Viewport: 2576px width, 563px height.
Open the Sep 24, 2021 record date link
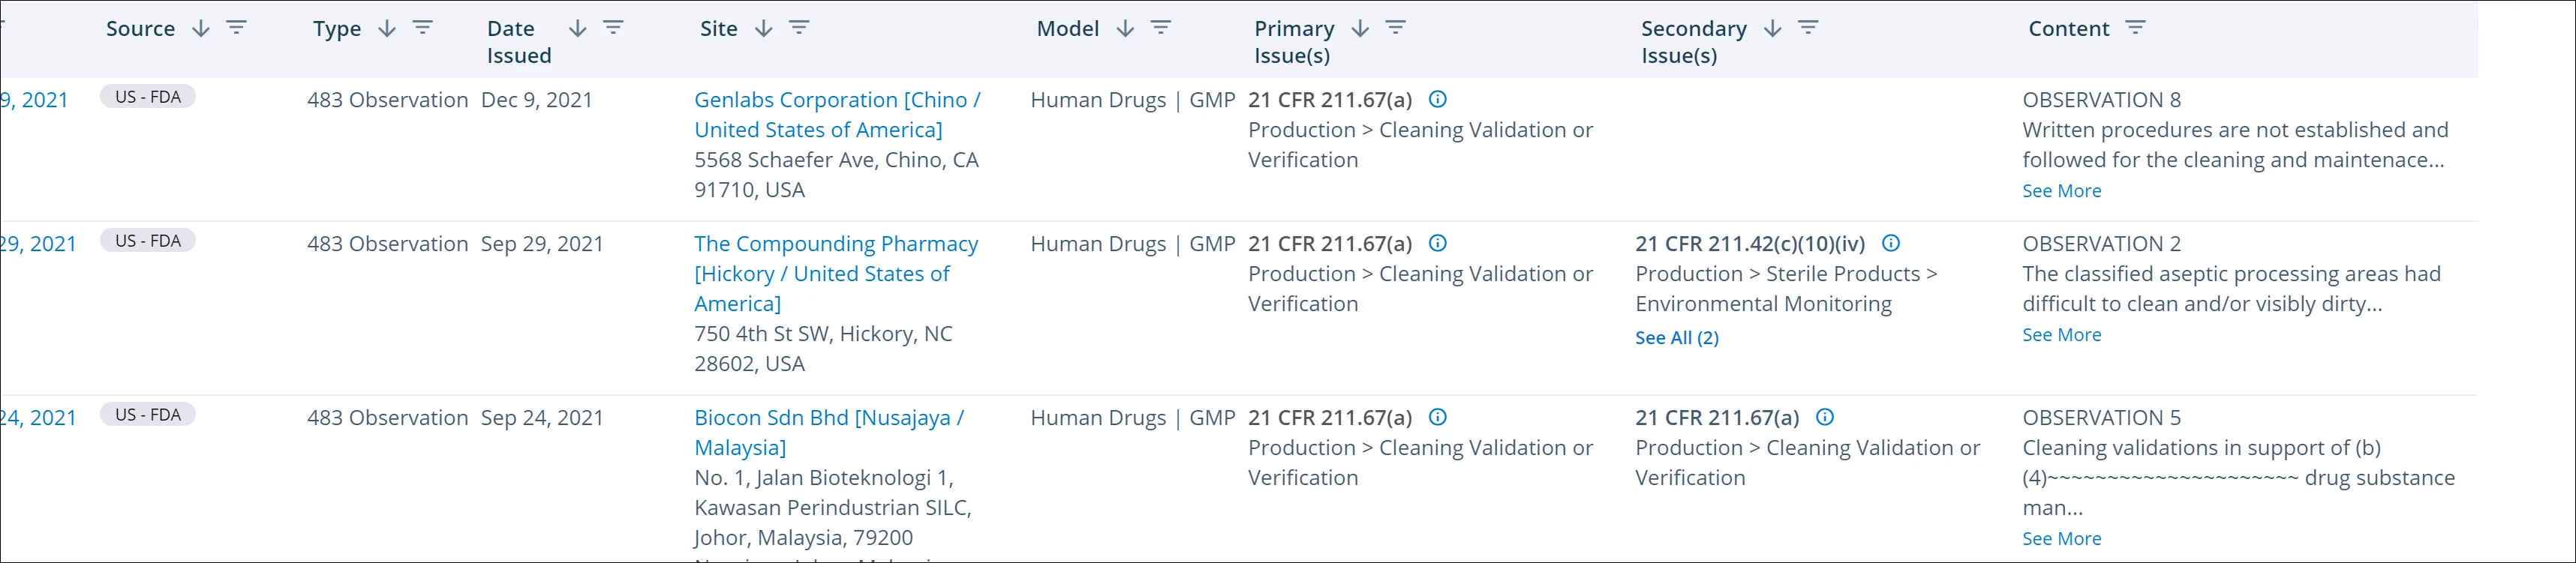point(38,418)
